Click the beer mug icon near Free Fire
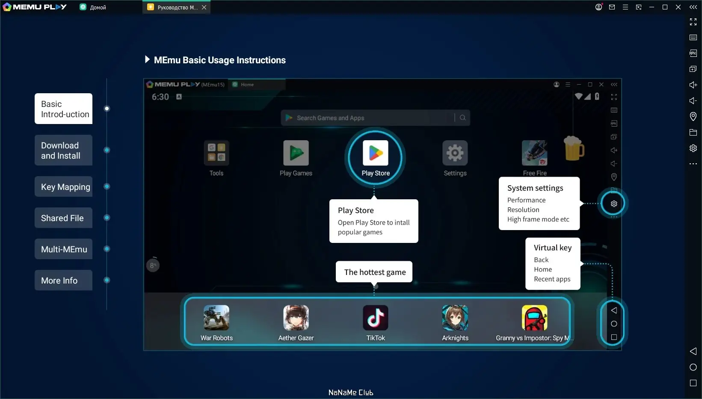Screen dimensions: 702x399 pos(574,148)
